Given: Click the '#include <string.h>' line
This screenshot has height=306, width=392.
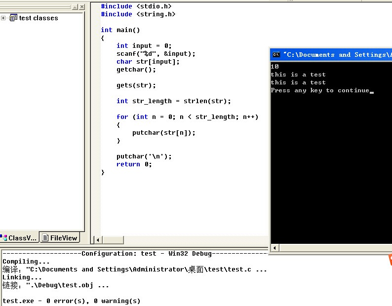Looking at the screenshot, I should click(x=138, y=14).
